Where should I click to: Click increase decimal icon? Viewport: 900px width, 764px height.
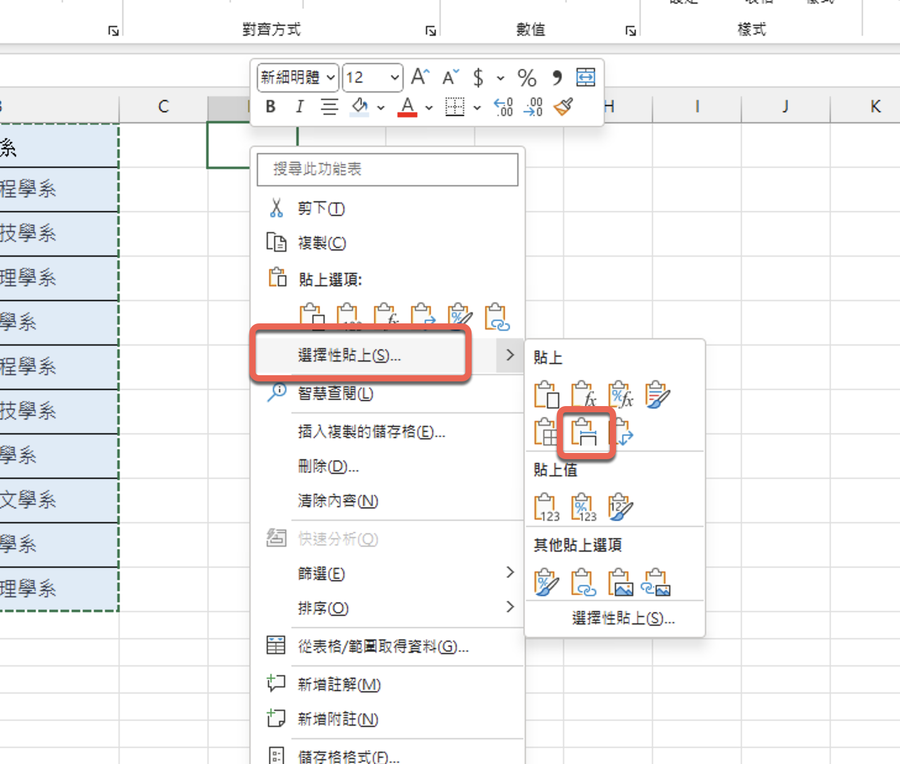[x=503, y=107]
